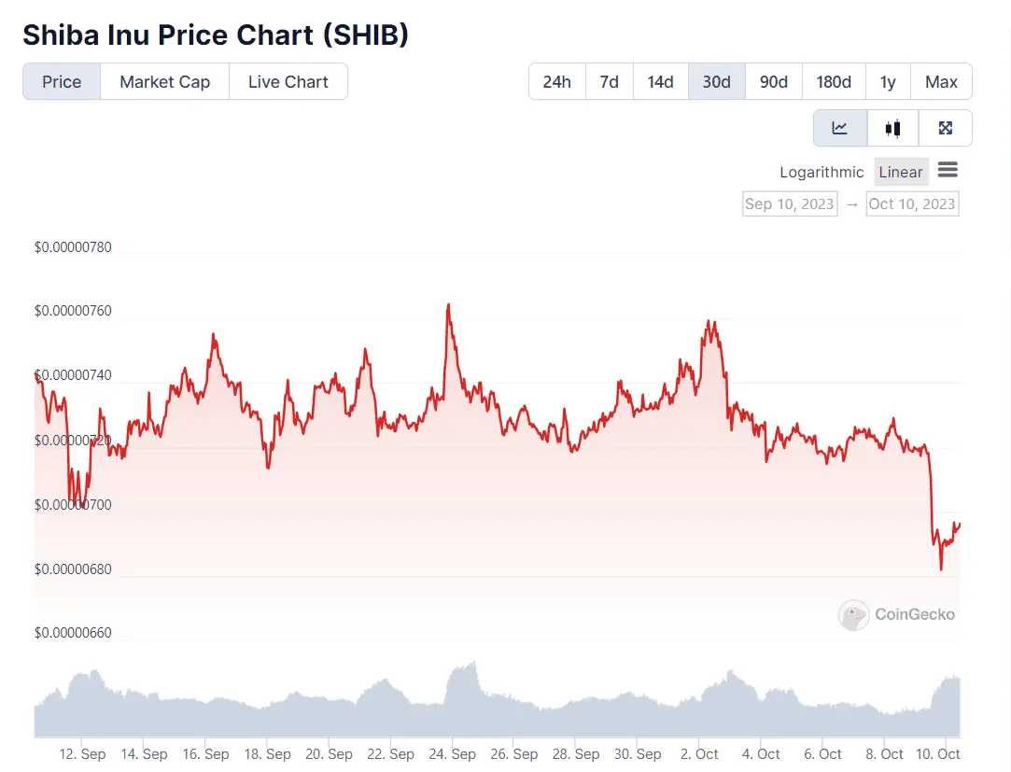Screen dimensions: 1011x772
Task: Select the 7d time range
Action: pos(609,81)
